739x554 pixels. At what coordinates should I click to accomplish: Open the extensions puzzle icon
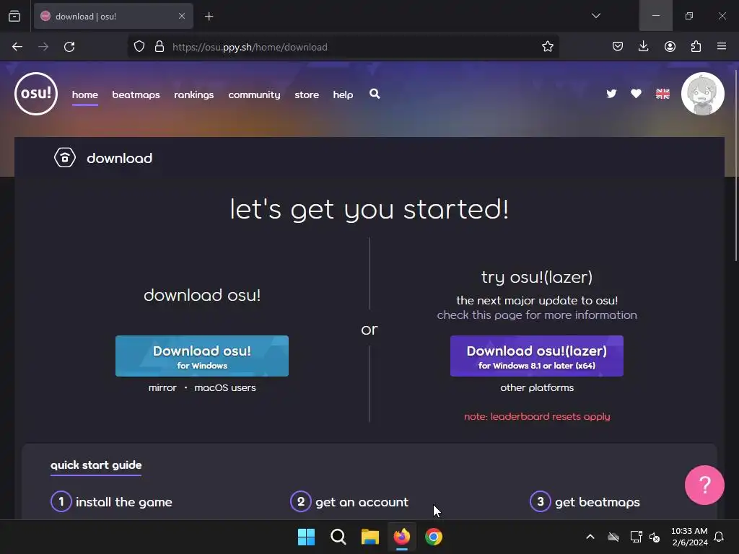[x=696, y=47]
